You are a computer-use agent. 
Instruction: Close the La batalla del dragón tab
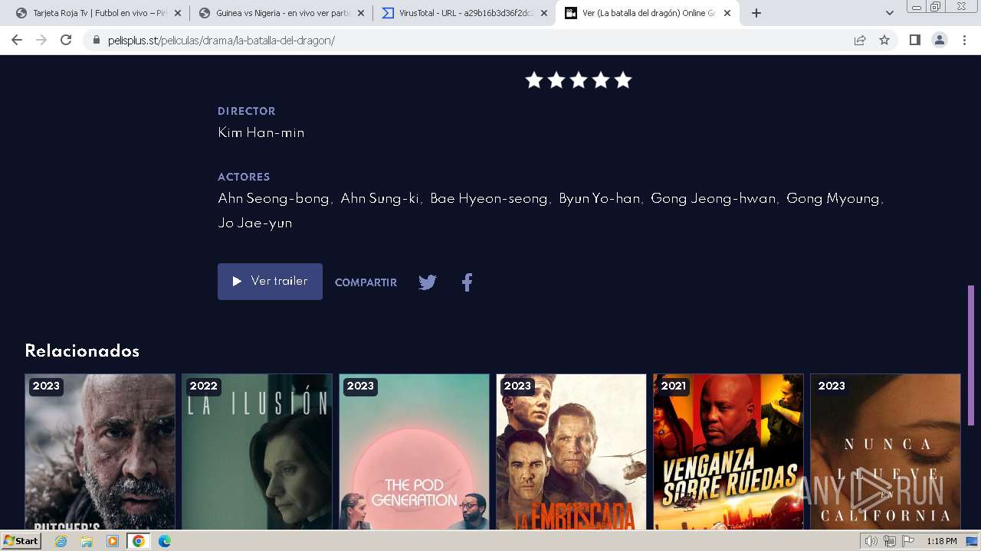coord(727,13)
